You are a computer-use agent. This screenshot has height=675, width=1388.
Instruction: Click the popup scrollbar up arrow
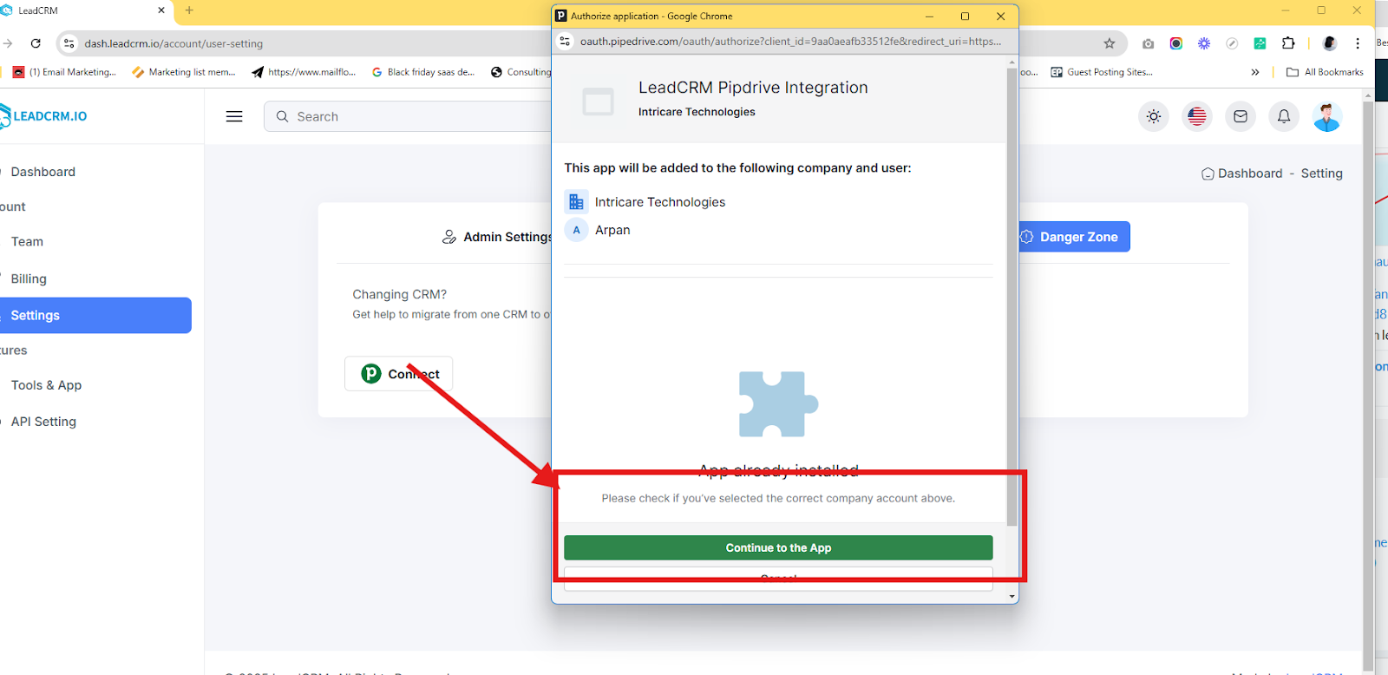[1012, 62]
